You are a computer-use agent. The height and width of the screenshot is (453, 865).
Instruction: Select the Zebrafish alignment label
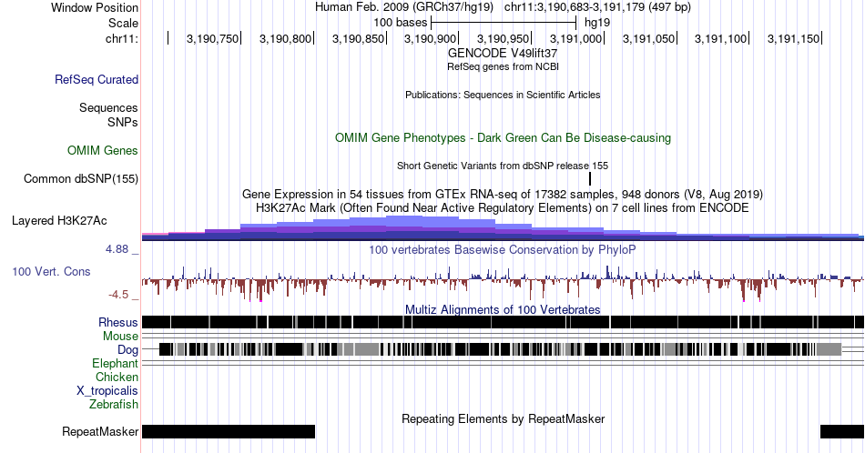pyautogui.click(x=114, y=404)
